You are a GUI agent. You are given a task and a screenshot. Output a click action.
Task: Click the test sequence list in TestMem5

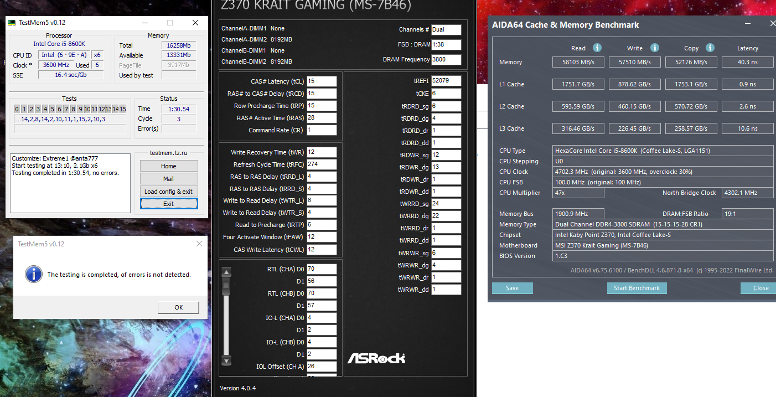click(x=70, y=119)
